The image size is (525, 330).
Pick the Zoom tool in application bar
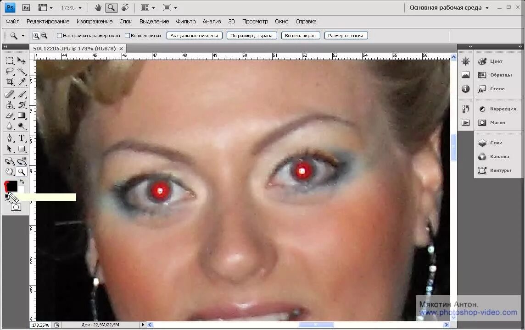[111, 7]
